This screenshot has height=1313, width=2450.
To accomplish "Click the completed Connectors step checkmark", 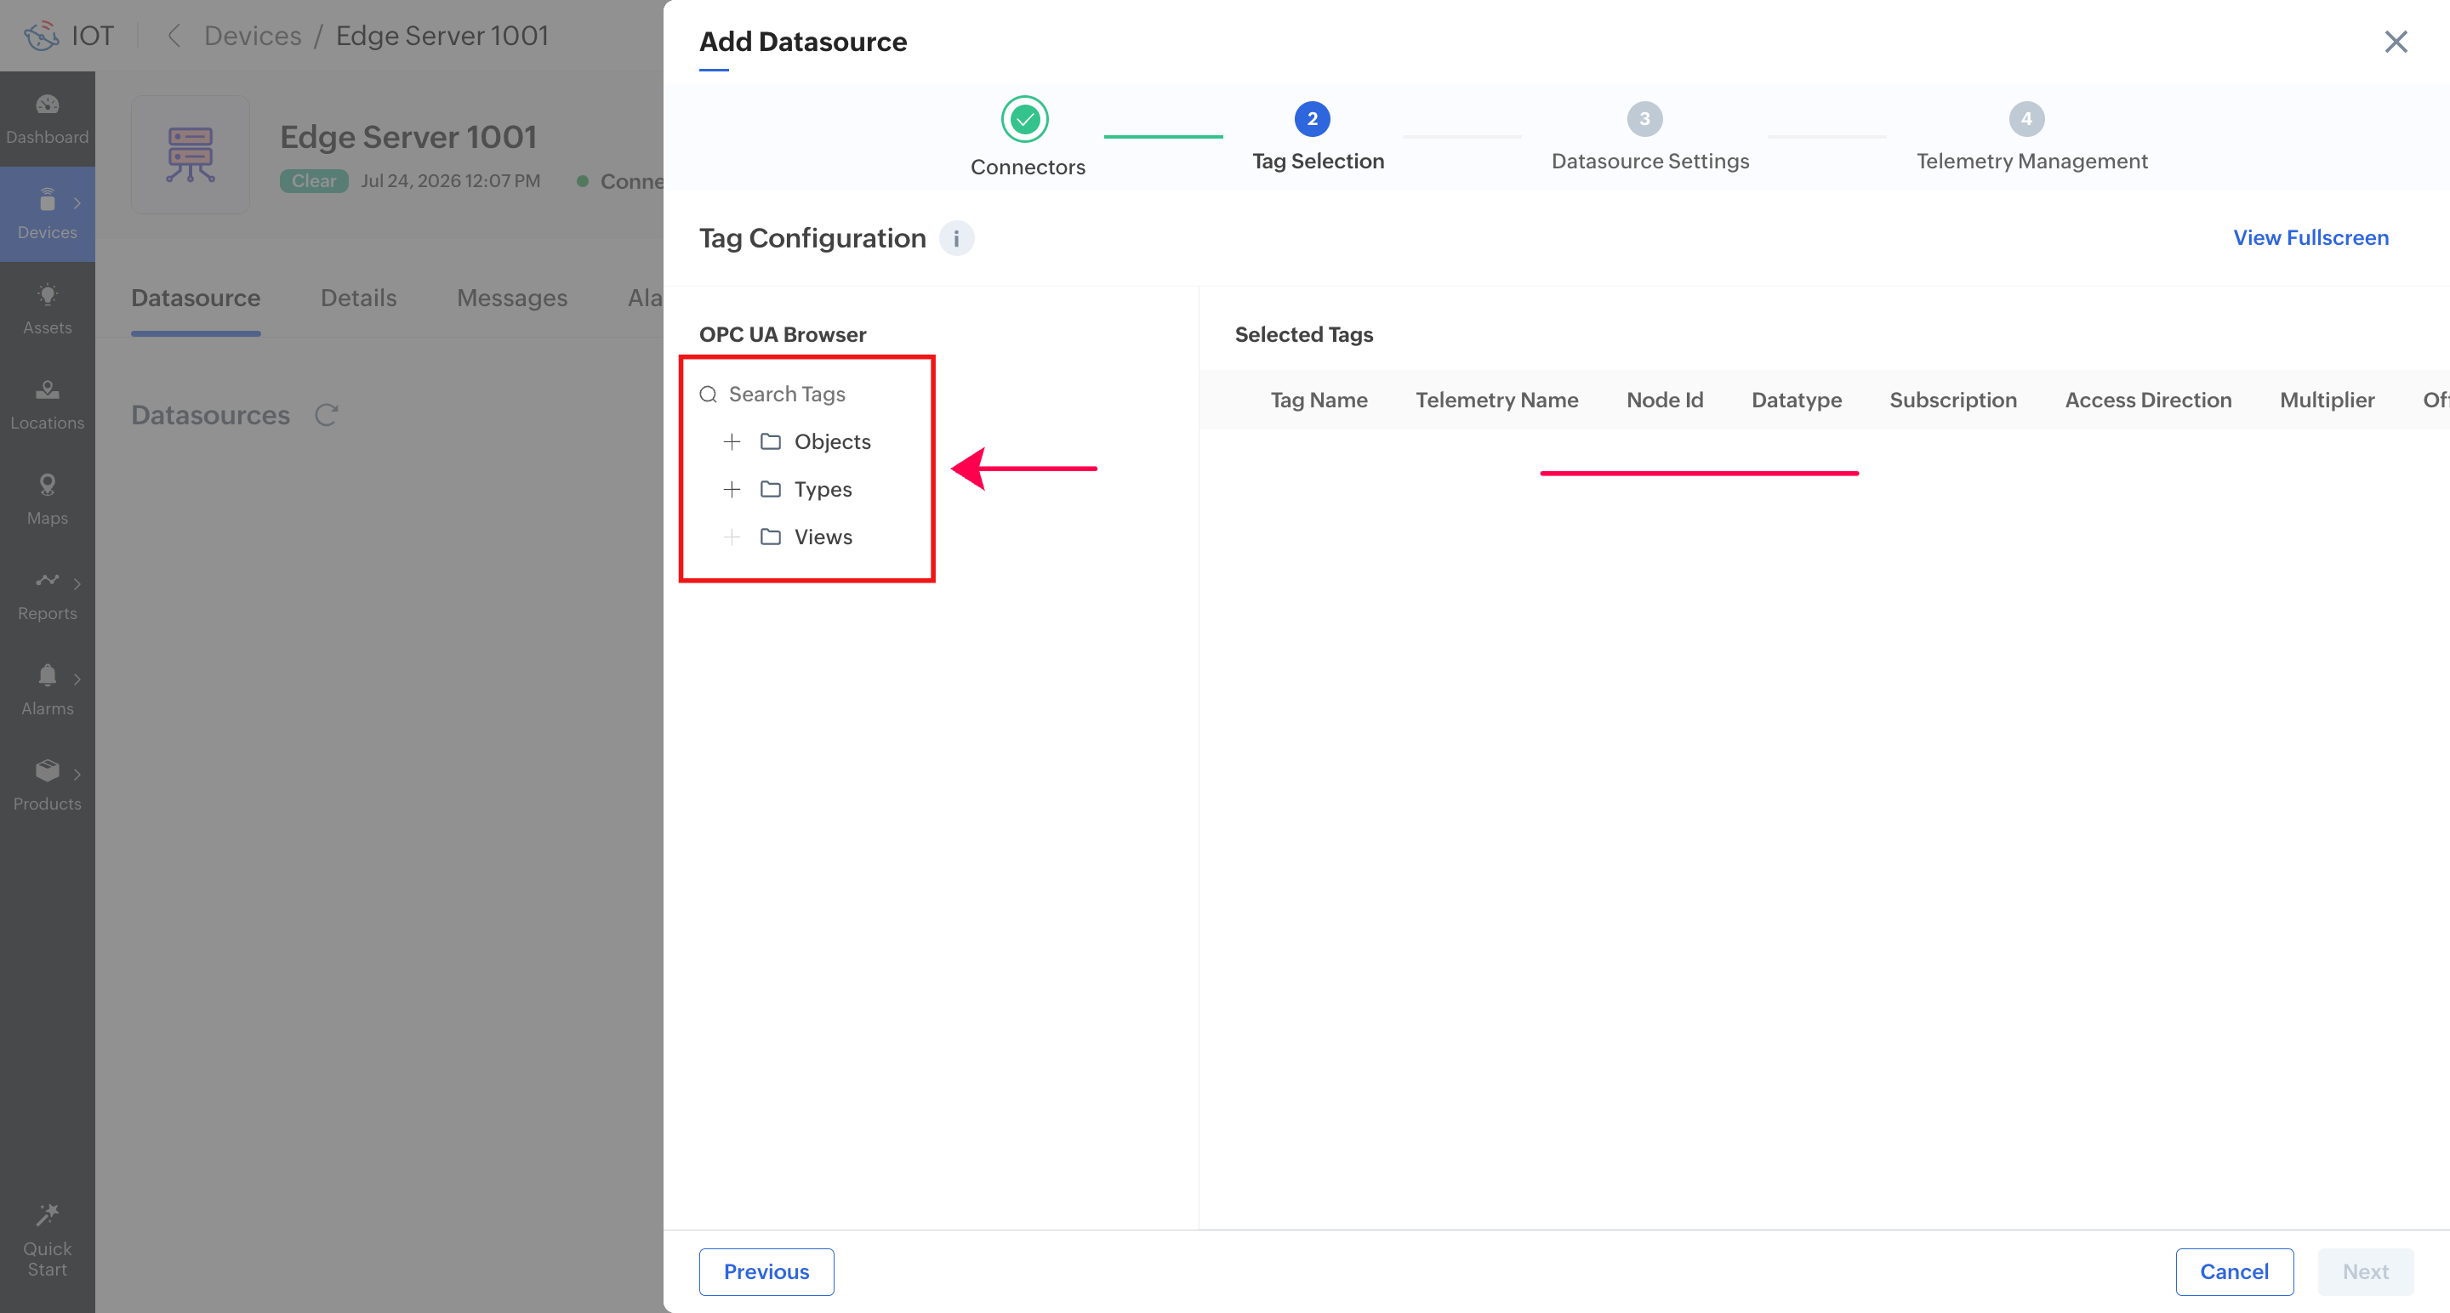I will [1025, 119].
